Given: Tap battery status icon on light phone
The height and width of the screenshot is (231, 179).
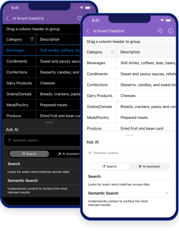Looking at the screenshot, I should (x=169, y=20).
